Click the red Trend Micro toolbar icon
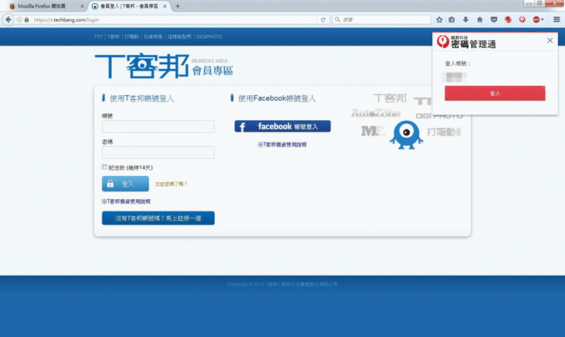 (x=508, y=20)
